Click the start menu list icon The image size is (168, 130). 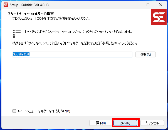17,34
